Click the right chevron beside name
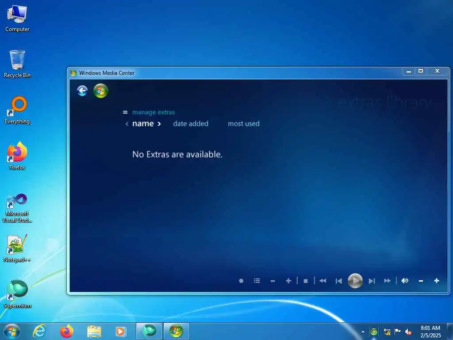The height and width of the screenshot is (340, 453). click(159, 124)
